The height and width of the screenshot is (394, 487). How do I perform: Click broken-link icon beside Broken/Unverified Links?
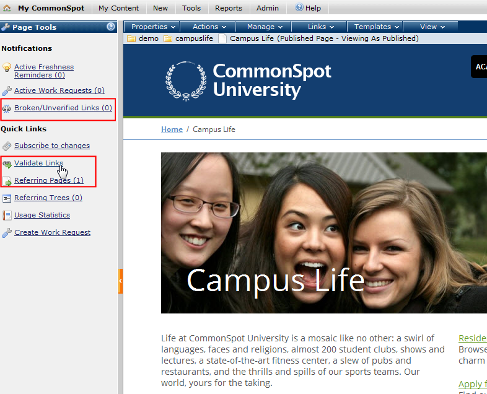7,108
